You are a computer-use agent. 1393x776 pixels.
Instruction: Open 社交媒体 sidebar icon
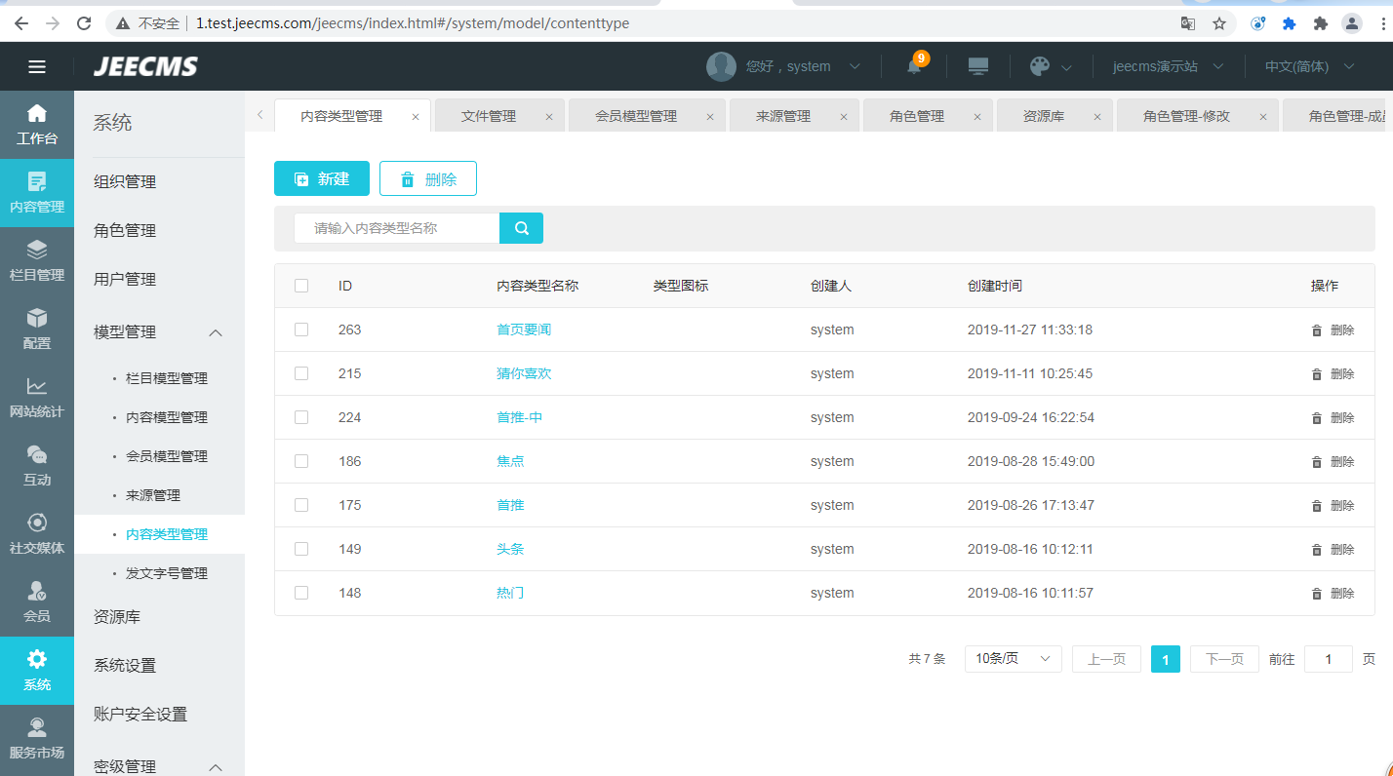point(37,534)
